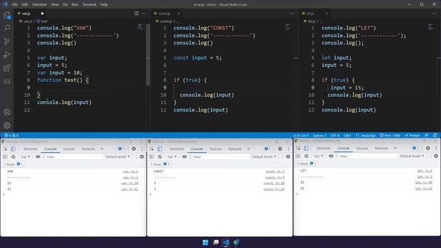Viewport: 441px width, 248px height.
Task: Select Elements tab in var DevTools window
Action: click(30, 149)
